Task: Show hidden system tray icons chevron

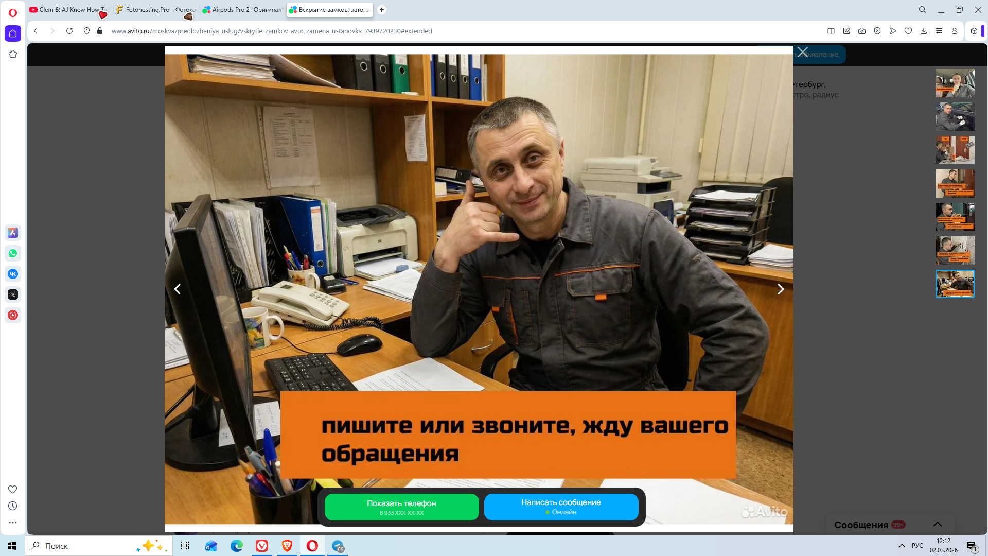Action: [902, 546]
